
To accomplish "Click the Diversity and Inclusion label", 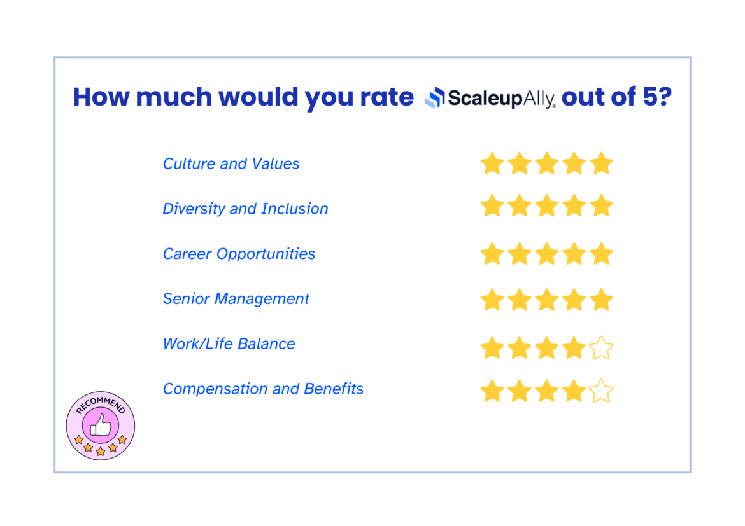I will coord(245,209).
